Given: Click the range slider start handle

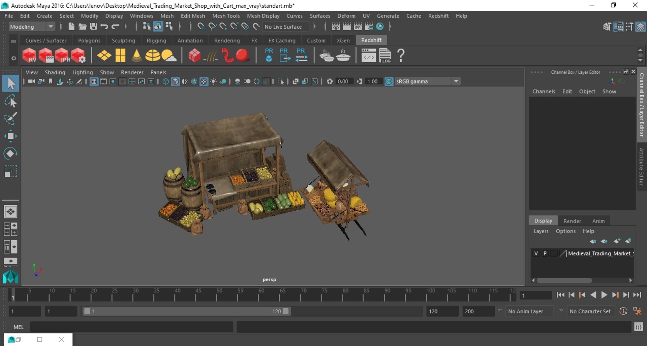Looking at the screenshot, I should (87, 311).
